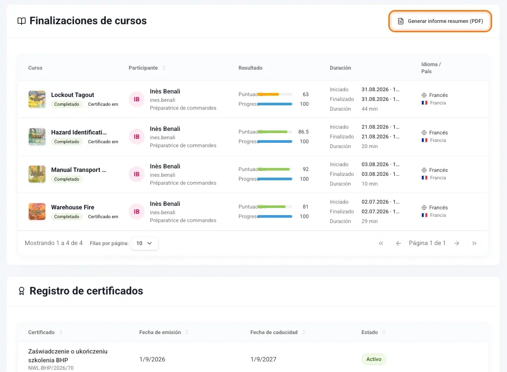Click certificate number NWL-BHP/2026/70
The width and height of the screenshot is (507, 372).
pyautogui.click(x=51, y=368)
